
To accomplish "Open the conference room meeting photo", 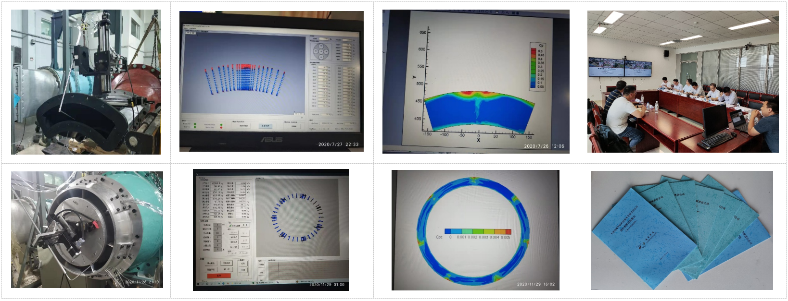I will 683,82.
